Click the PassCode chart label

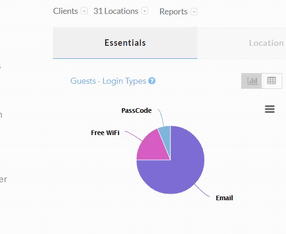coord(137,111)
